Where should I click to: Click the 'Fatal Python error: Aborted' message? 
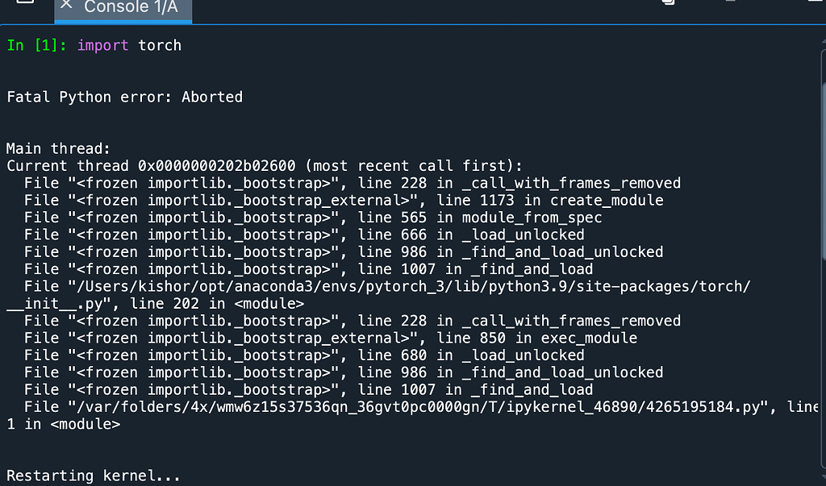click(x=124, y=97)
